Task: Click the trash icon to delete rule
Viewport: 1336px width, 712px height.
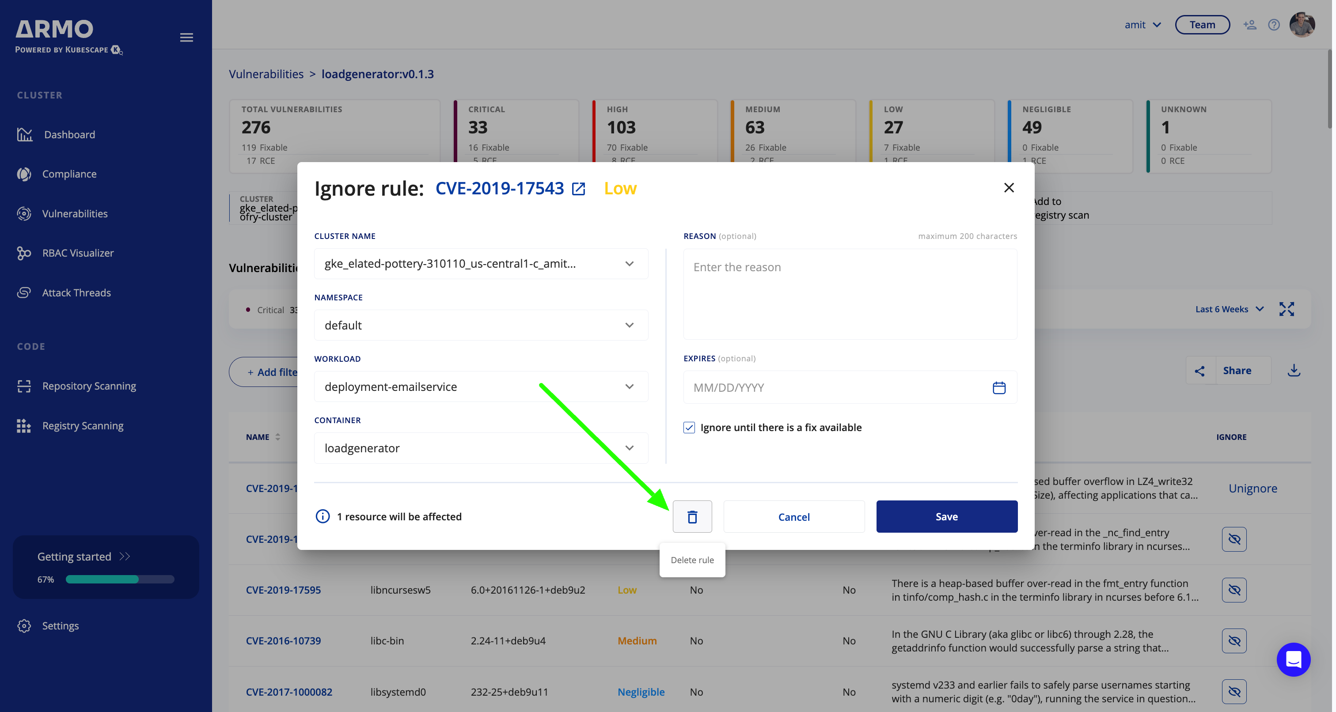Action: (x=692, y=516)
